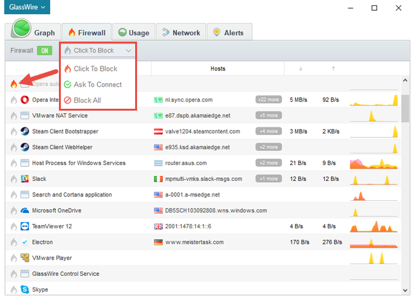Choose Block All mode
This screenshot has height=300, width=415.
(83, 100)
